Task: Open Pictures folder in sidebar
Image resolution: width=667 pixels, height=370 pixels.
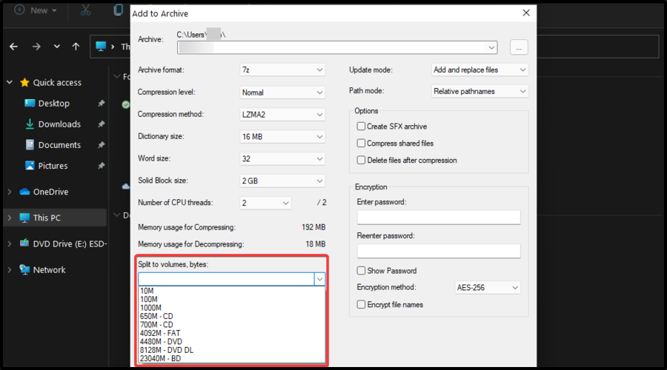Action: click(x=53, y=166)
